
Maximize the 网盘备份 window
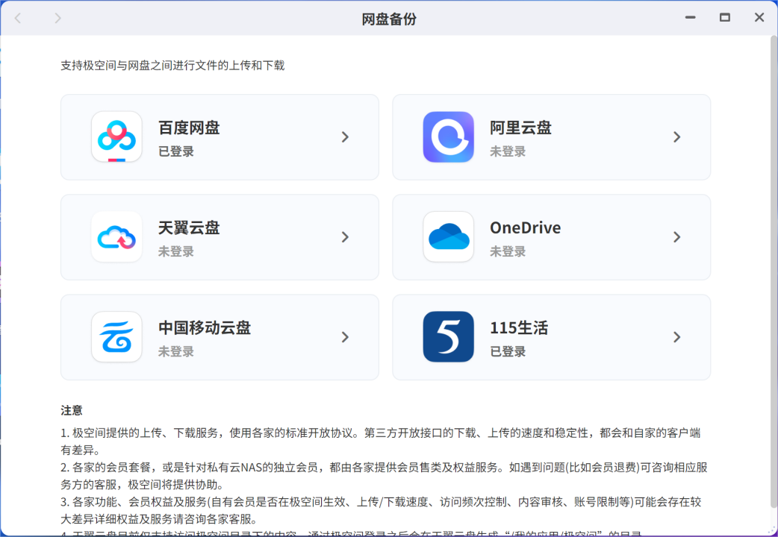(x=724, y=17)
